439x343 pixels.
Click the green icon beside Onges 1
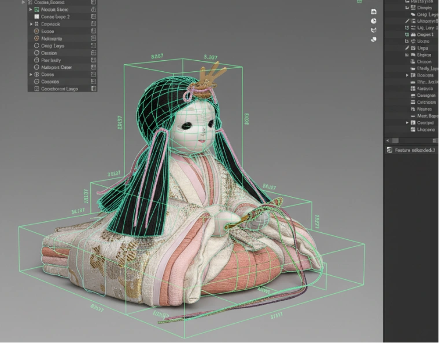pos(407,35)
